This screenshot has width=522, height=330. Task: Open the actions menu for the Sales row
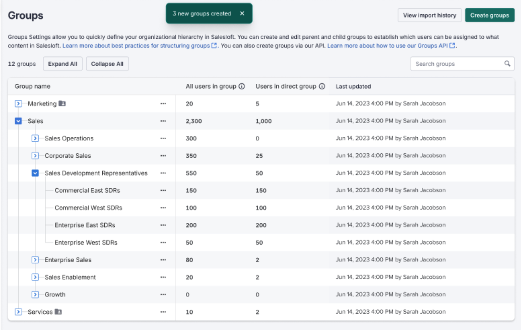coord(163,121)
